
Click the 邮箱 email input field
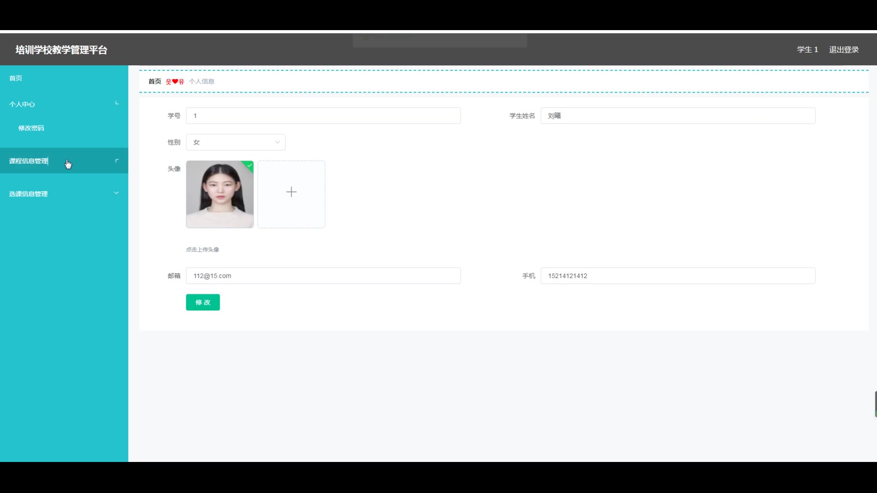[323, 276]
